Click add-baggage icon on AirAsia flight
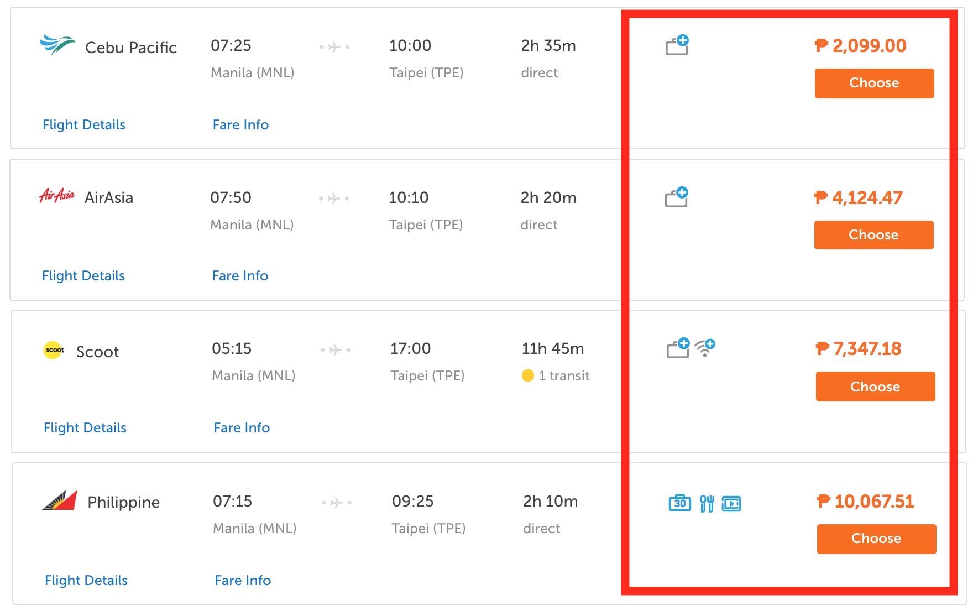The height and width of the screenshot is (616, 973). pos(677,197)
